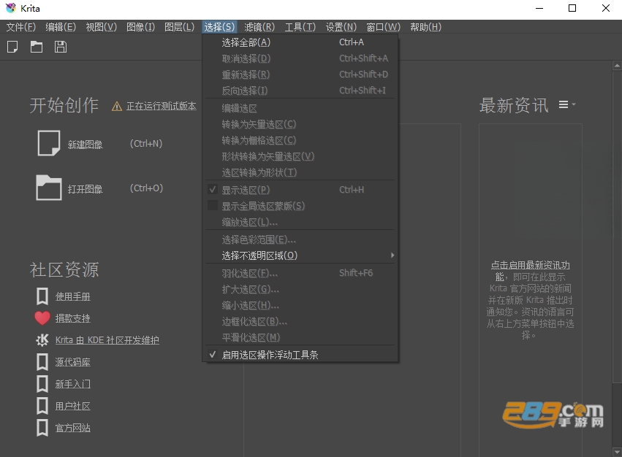The image size is (622, 457).
Task: Choose 平滑化选区(M) menu entry
Action: 300,337
